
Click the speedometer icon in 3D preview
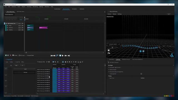109,53
